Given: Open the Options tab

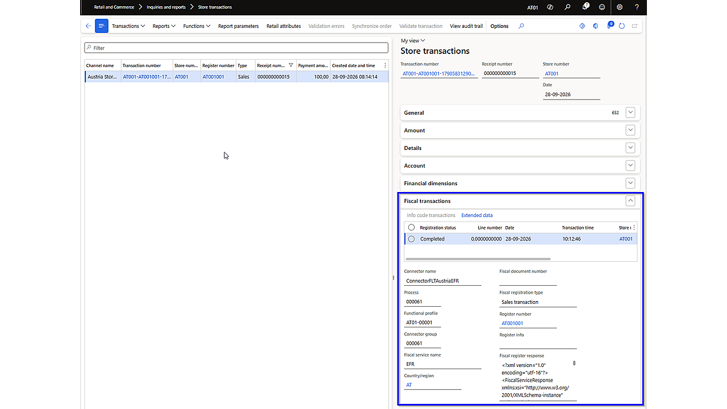Looking at the screenshot, I should click(499, 26).
